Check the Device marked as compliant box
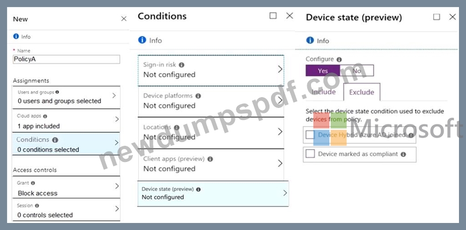Image resolution: width=466 pixels, height=230 pixels. [310, 154]
